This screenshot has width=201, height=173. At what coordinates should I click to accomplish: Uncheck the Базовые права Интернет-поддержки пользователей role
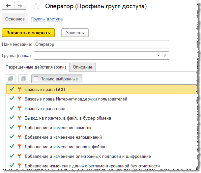coord(12,99)
